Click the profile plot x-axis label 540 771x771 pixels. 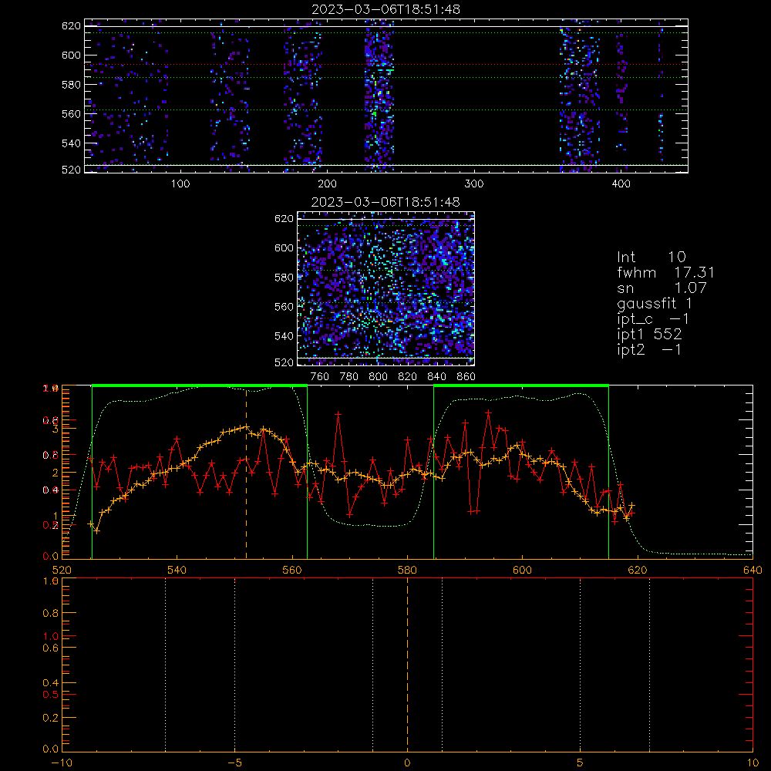[x=177, y=570]
